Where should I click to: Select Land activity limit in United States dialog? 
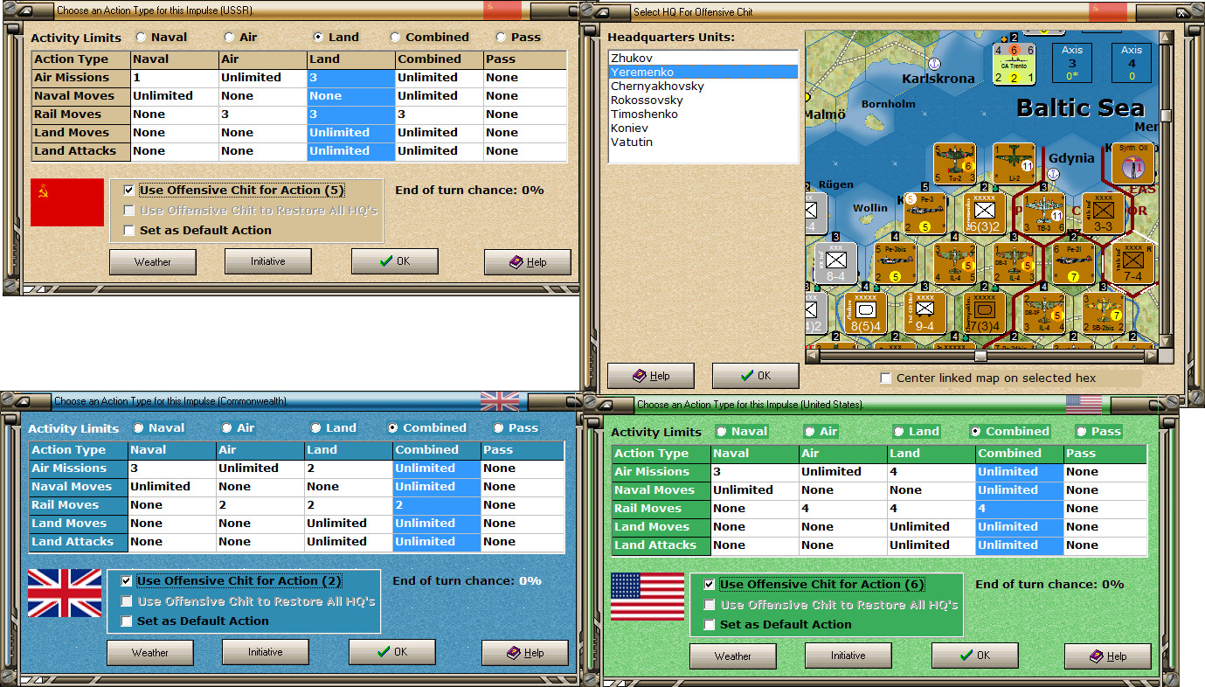898,432
